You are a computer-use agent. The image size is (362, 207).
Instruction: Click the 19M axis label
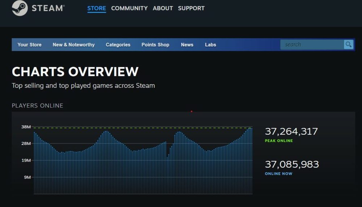[26, 160]
